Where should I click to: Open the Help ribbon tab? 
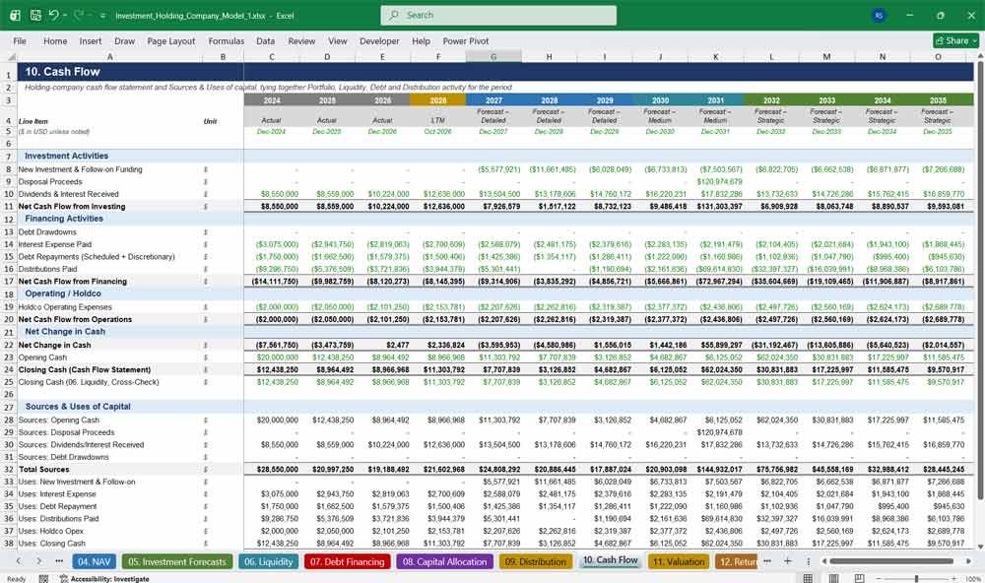pos(421,40)
